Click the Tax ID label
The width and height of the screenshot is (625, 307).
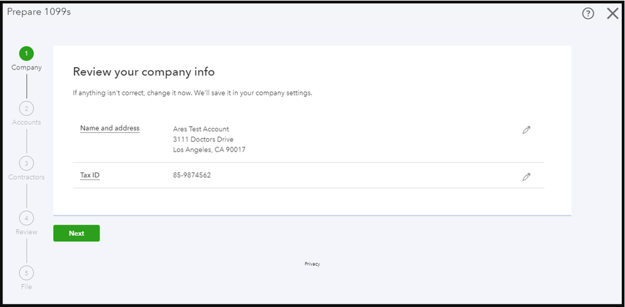click(x=89, y=175)
